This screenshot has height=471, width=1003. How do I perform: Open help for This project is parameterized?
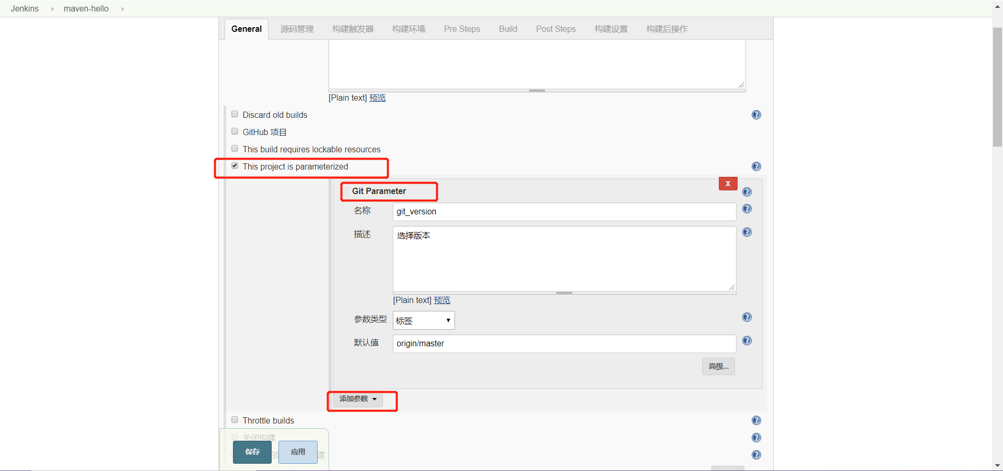click(x=756, y=166)
